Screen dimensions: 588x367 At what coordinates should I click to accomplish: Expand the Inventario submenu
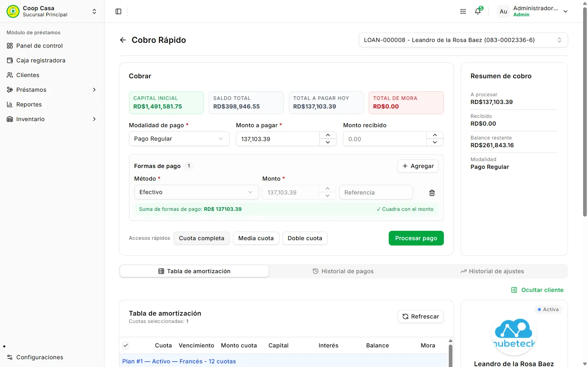pos(52,119)
